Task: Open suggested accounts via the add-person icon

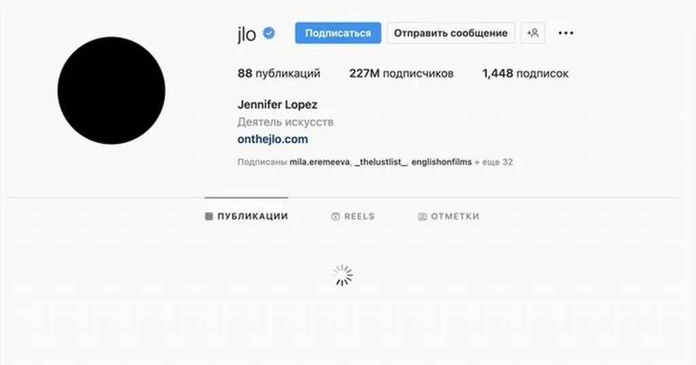Action: click(533, 33)
